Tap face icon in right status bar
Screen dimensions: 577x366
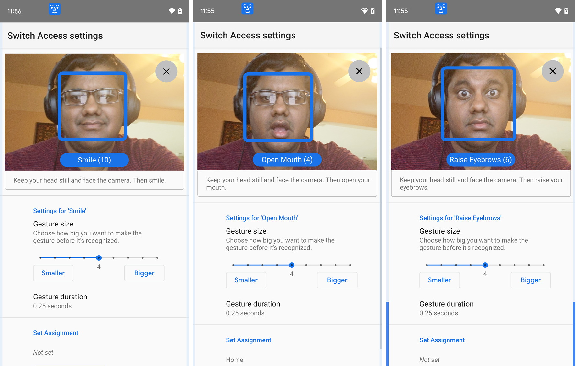441,9
